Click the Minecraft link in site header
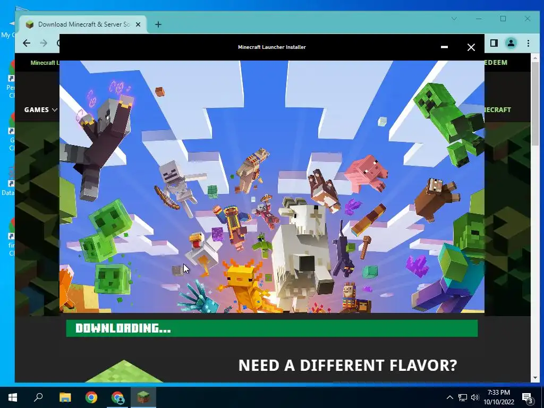The height and width of the screenshot is (408, 544). click(45, 63)
